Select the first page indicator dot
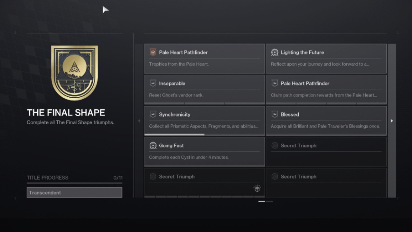412x232 pixels. (x=262, y=201)
